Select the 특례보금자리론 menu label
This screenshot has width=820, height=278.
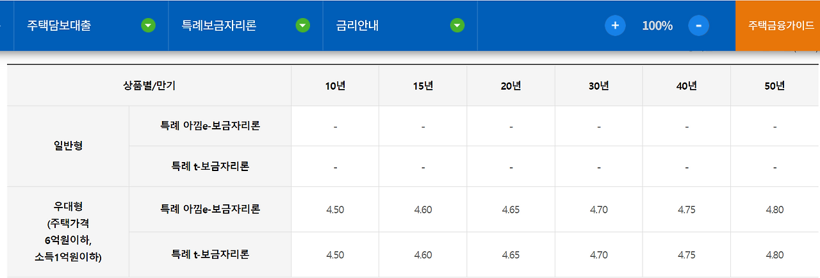219,26
